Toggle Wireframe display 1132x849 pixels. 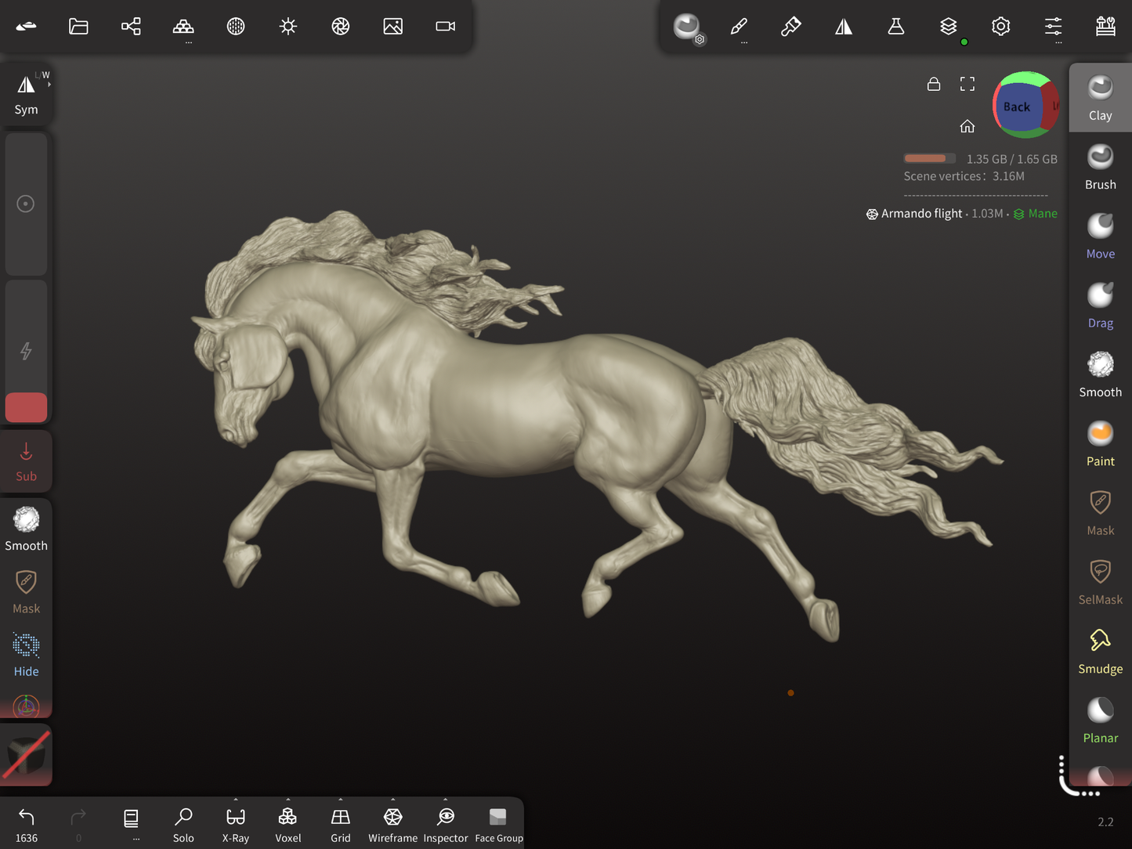pos(392,824)
